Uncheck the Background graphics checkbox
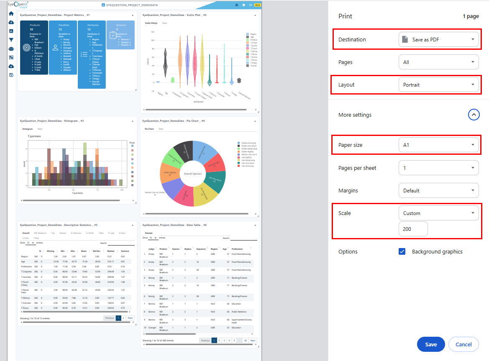The width and height of the screenshot is (489, 361). (x=402, y=251)
